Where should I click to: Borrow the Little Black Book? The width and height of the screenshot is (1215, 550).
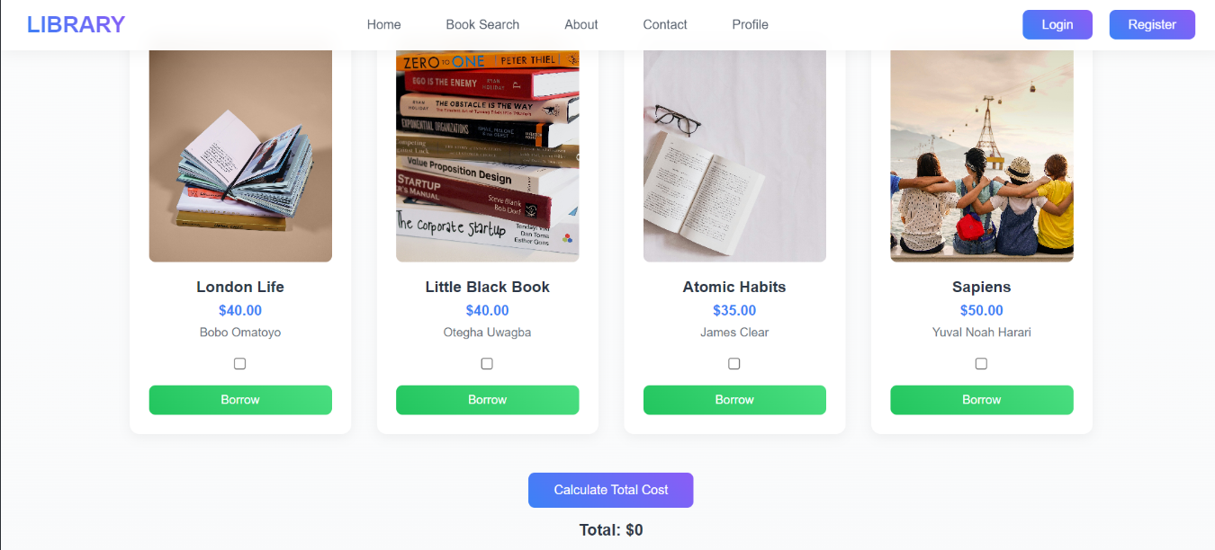(x=487, y=399)
